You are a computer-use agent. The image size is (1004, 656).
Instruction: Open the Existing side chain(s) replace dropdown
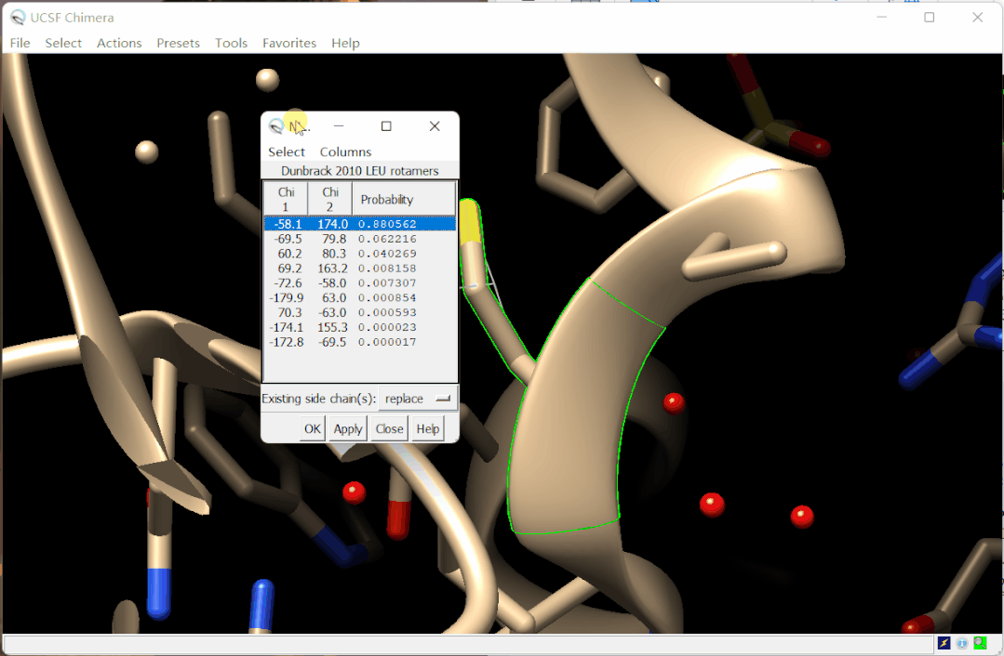pos(418,399)
